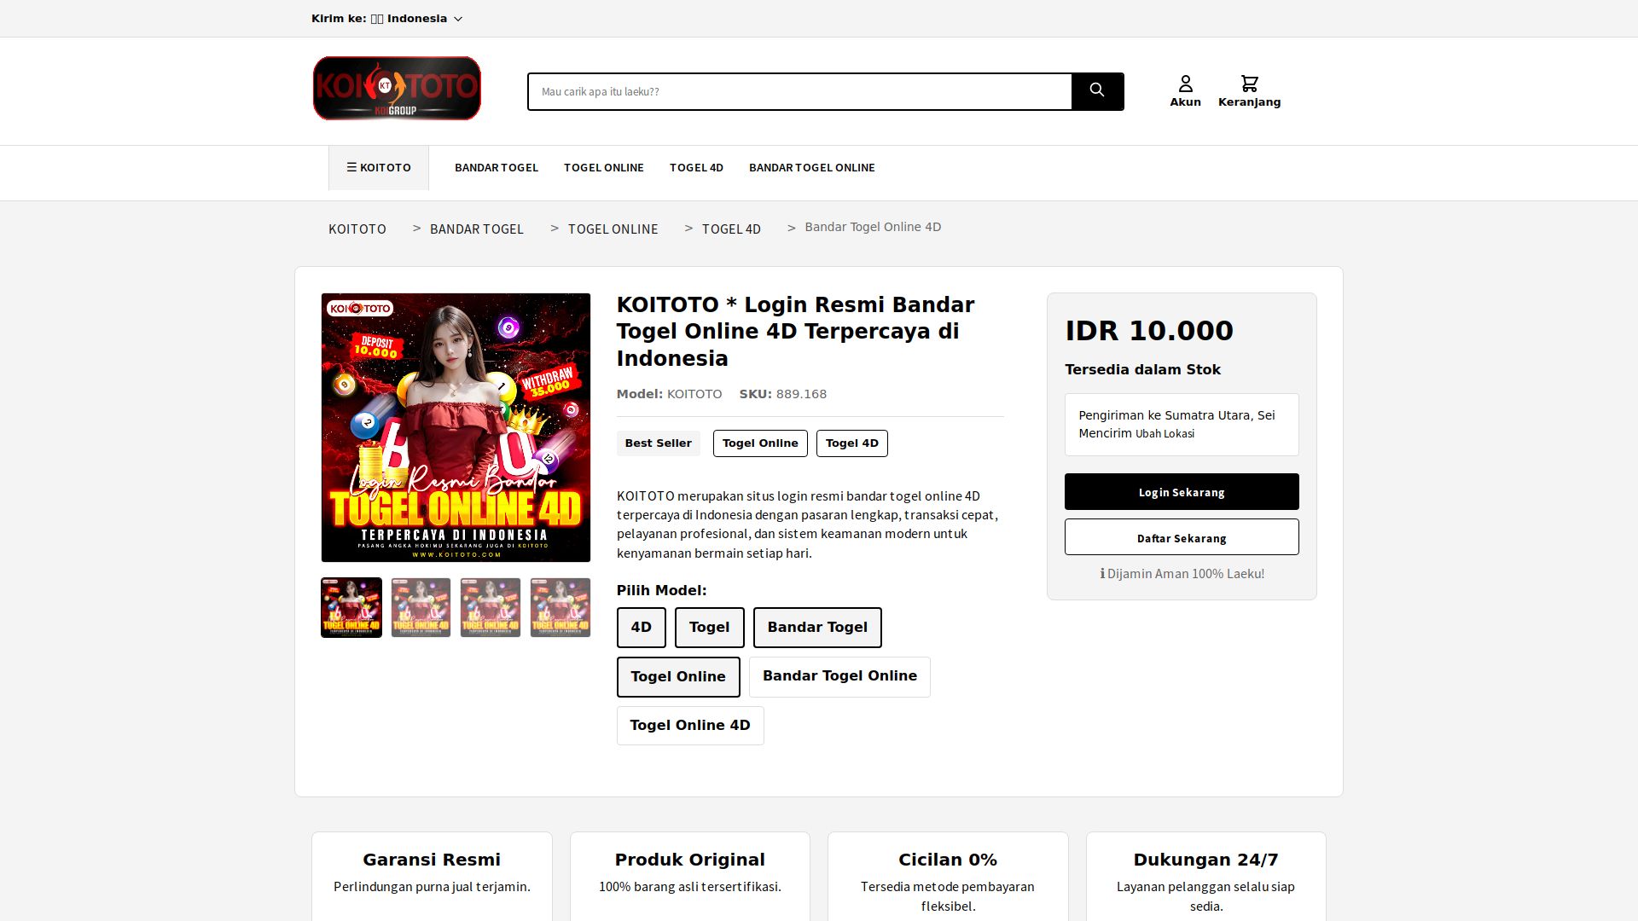The image size is (1638, 921).
Task: Click the Produk Original card heading
Action: coord(690,860)
